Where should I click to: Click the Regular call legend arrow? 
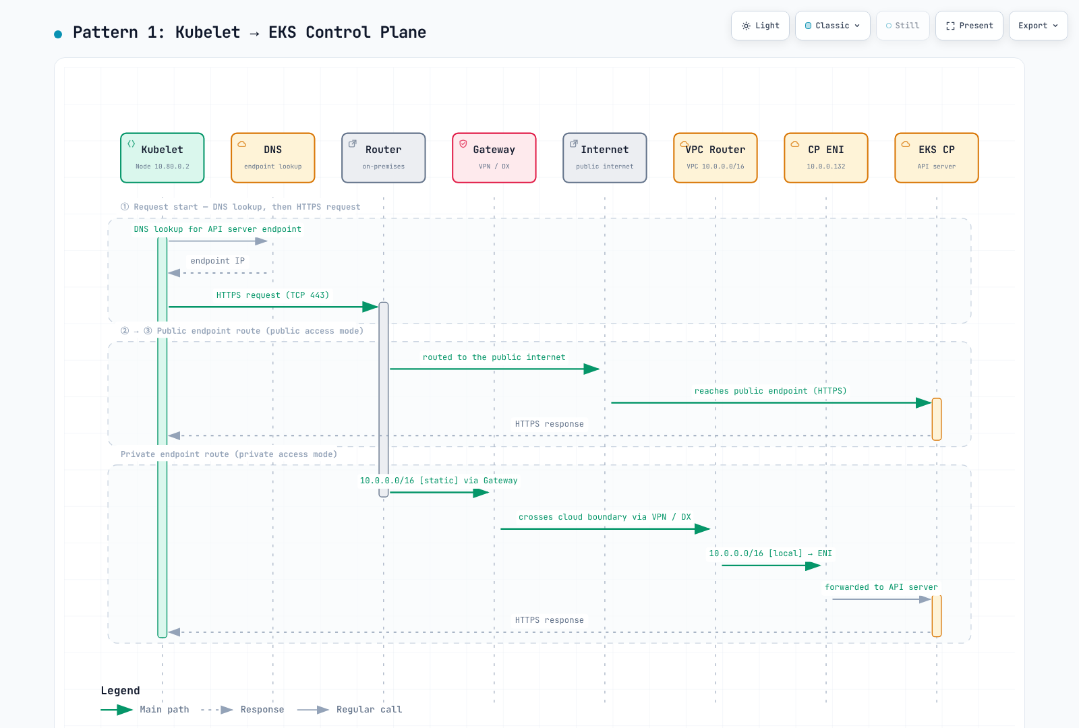pyautogui.click(x=314, y=710)
